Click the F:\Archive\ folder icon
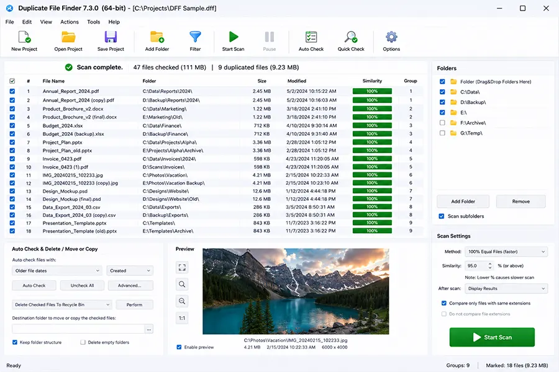The image size is (559, 372). tap(453, 123)
